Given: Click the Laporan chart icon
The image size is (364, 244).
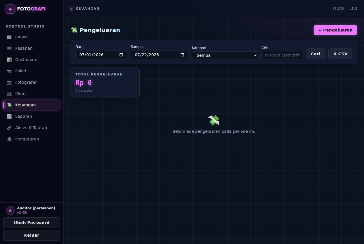Looking at the screenshot, I should (9, 116).
